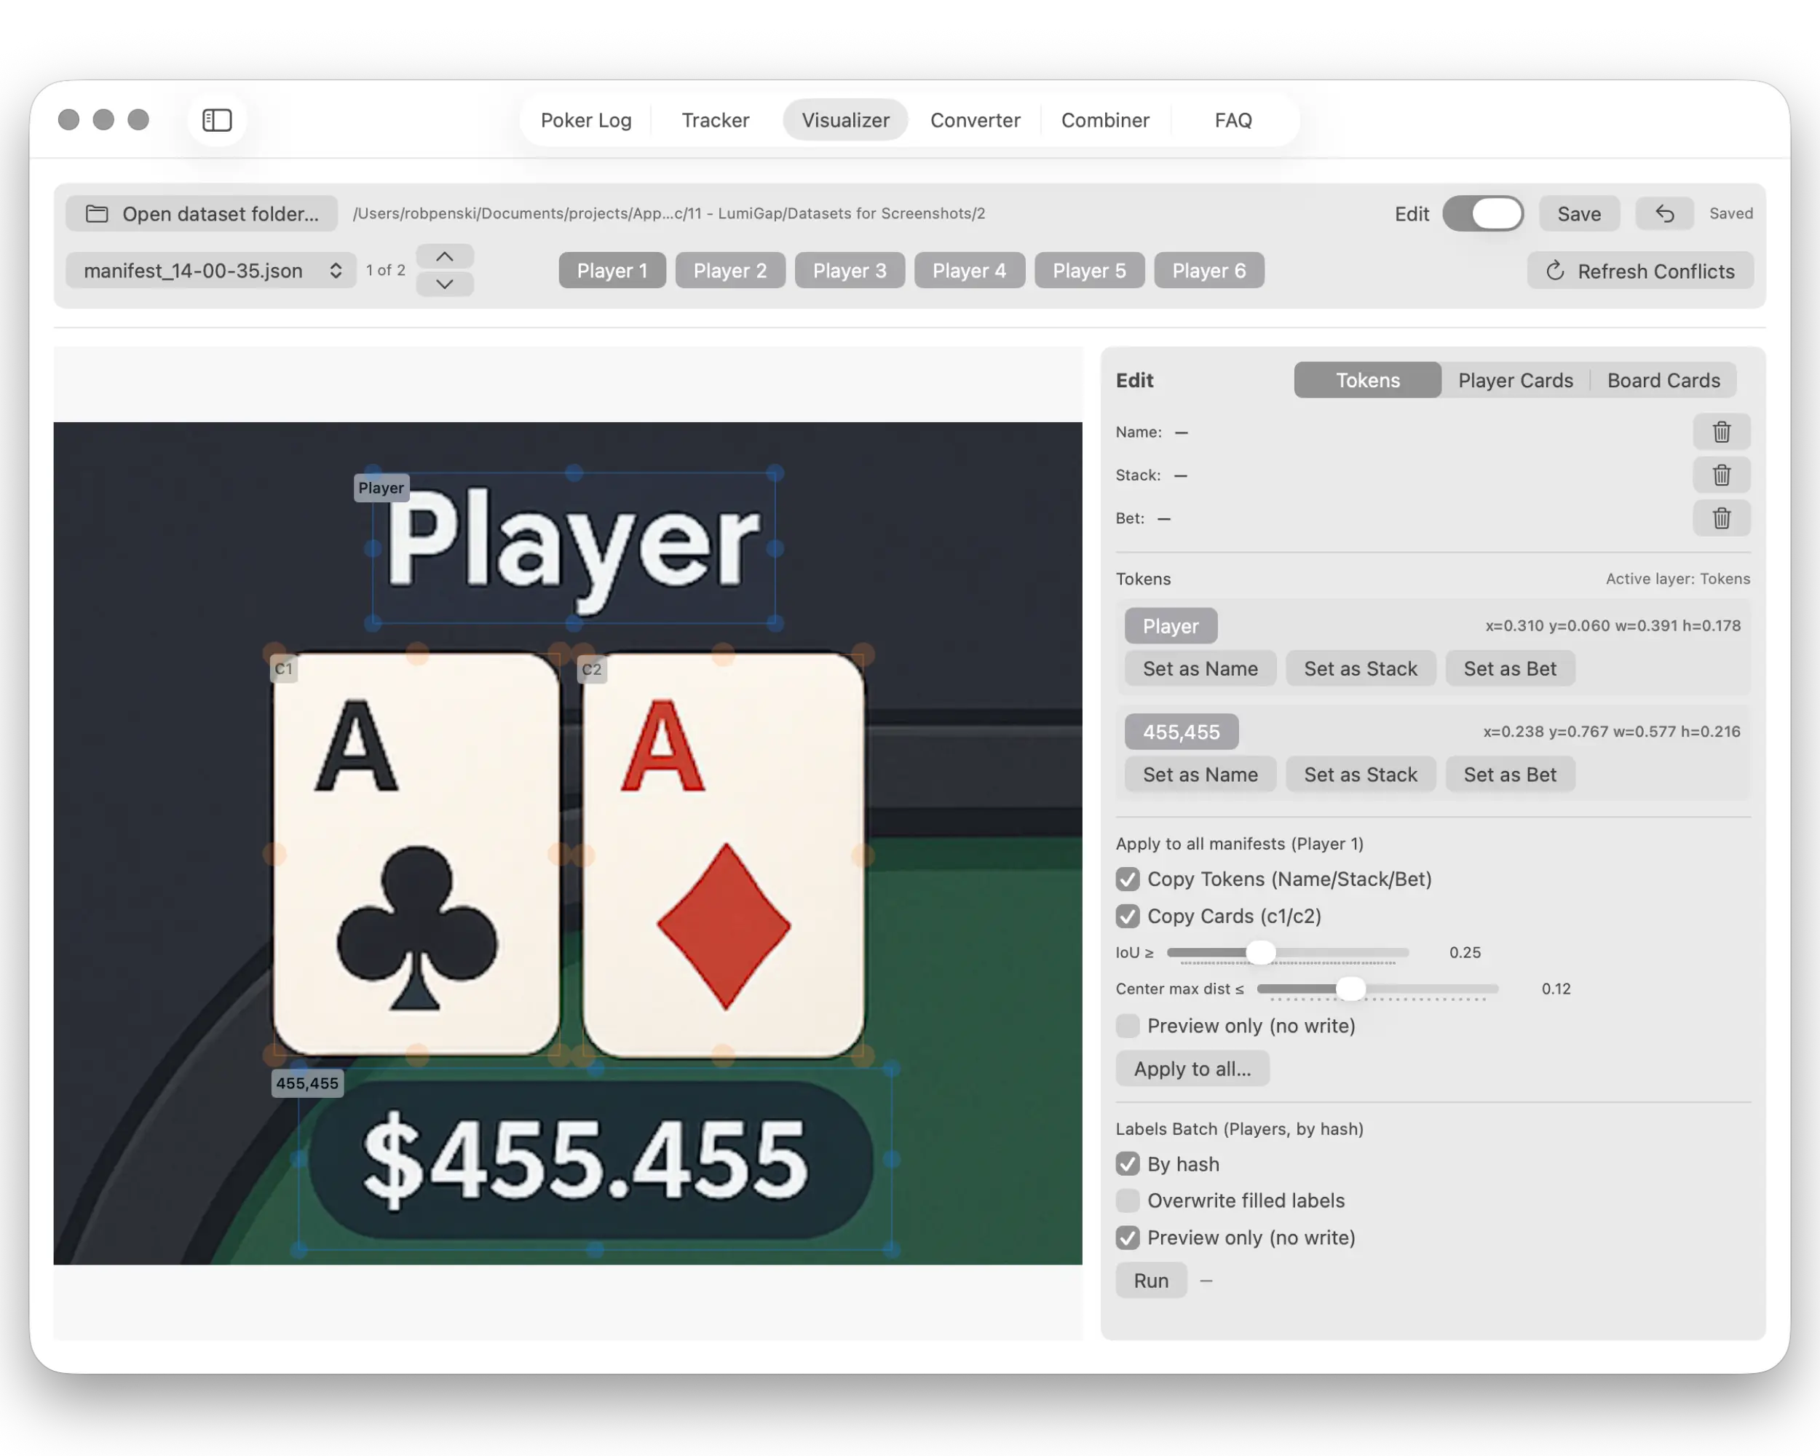The width and height of the screenshot is (1820, 1456).
Task: Enable Overwrite filled labels
Action: (x=1127, y=1200)
